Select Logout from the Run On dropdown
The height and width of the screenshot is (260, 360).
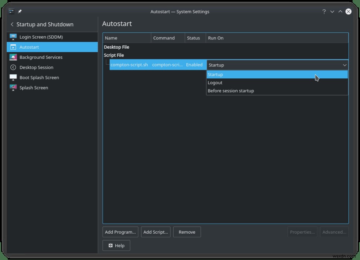point(215,82)
